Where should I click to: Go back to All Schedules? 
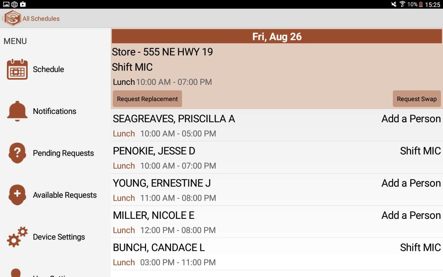coord(41,19)
